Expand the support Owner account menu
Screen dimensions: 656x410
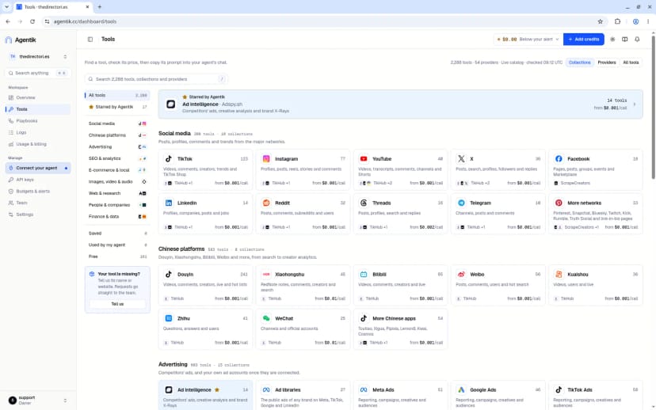[38, 400]
